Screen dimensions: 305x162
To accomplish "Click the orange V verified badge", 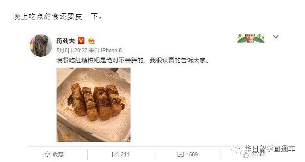I will (81, 40).
